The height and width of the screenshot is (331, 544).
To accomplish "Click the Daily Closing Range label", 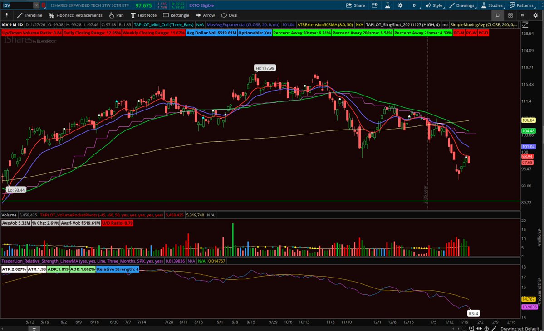I will [x=92, y=33].
